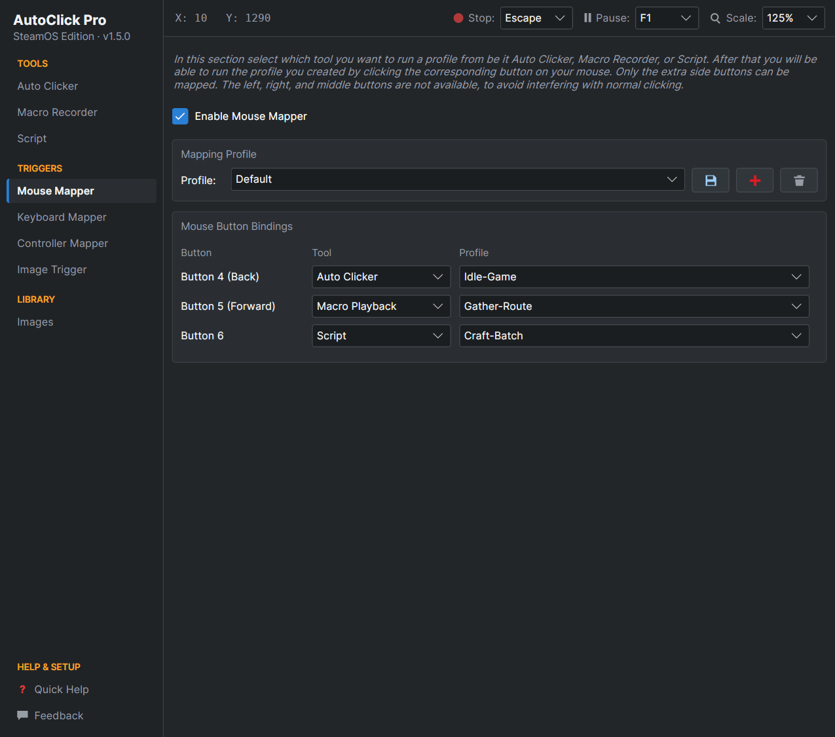Click the Pause bars icon in the top bar
Image resolution: width=835 pixels, height=737 pixels.
click(x=587, y=18)
